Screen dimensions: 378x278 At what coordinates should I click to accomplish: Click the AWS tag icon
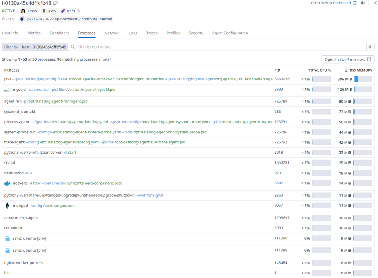(x=49, y=11)
